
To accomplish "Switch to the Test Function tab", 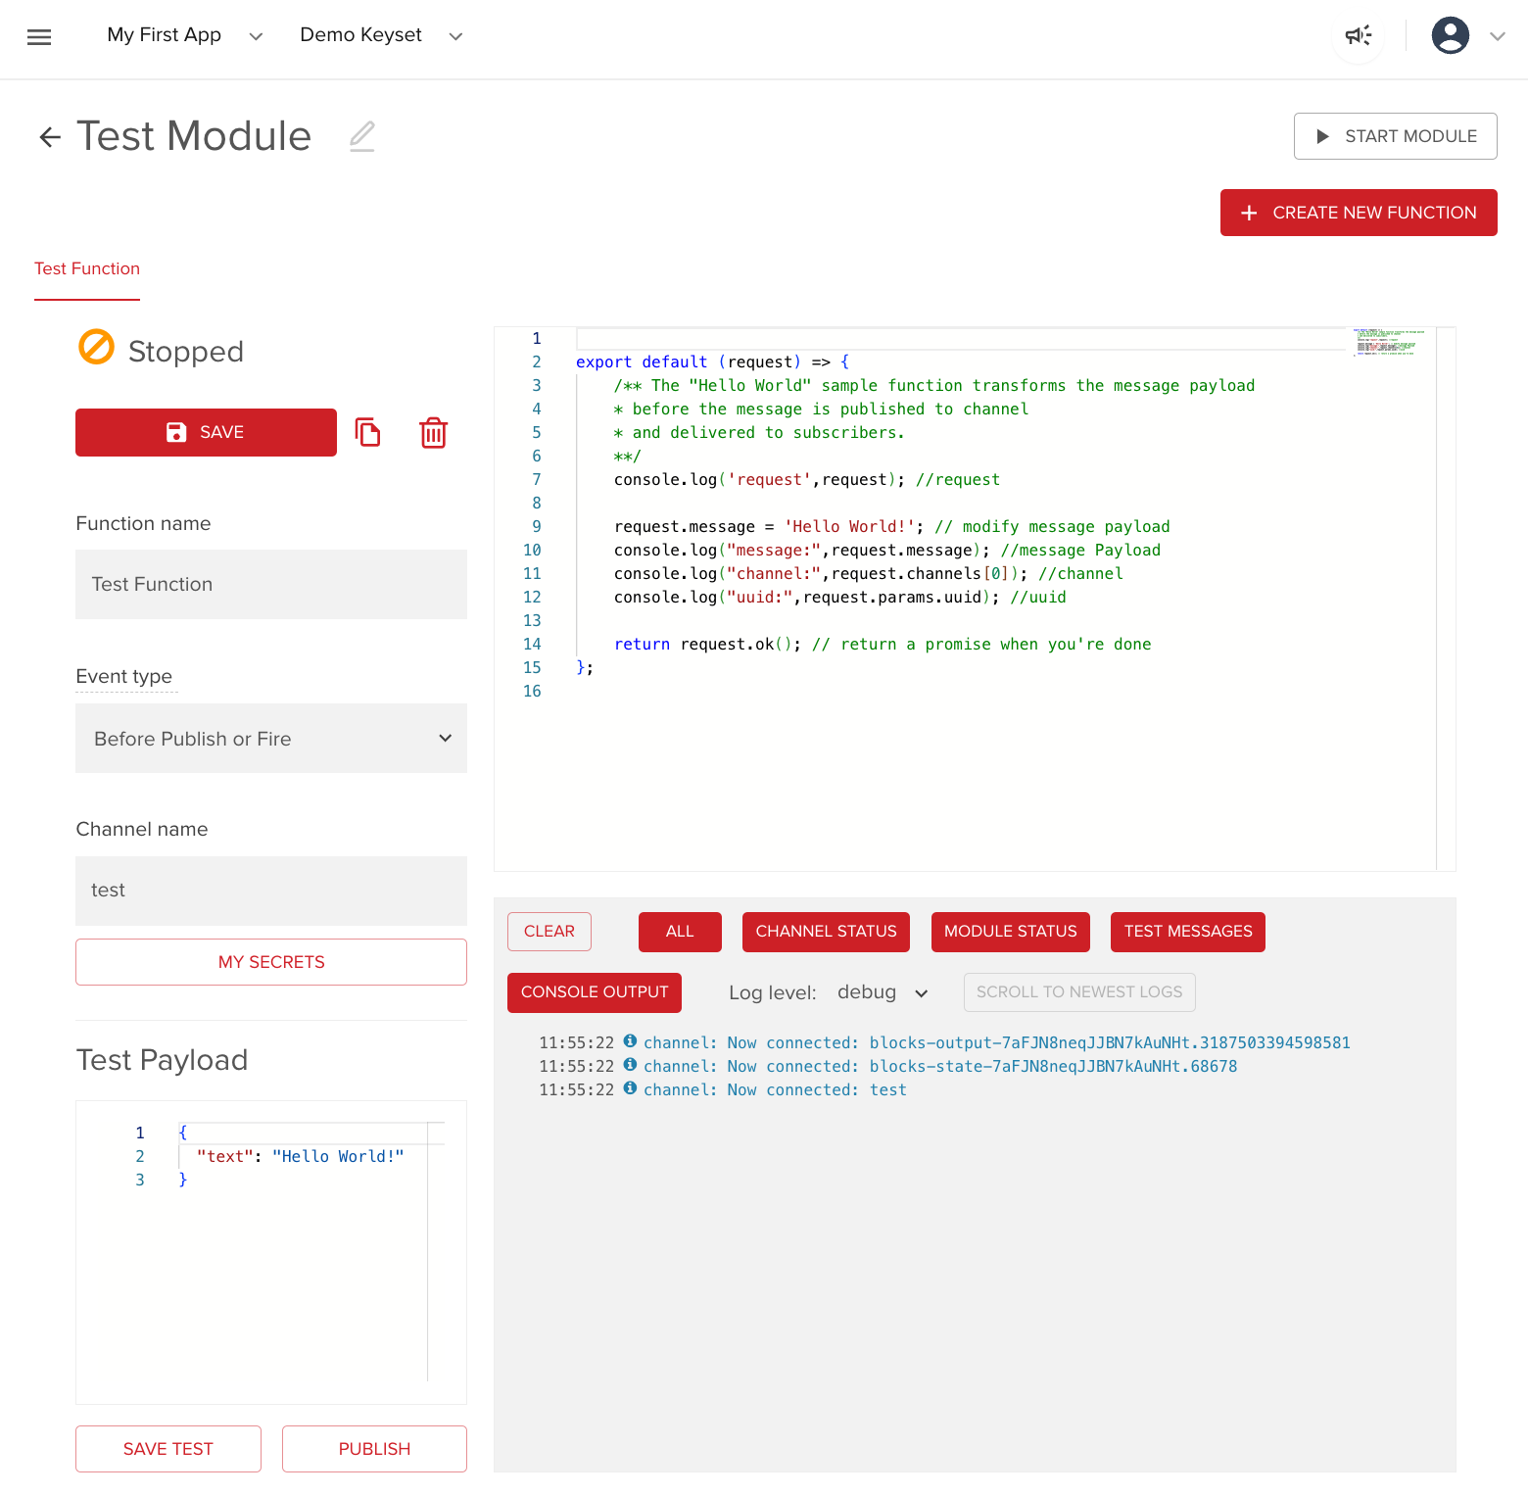I will 86,268.
